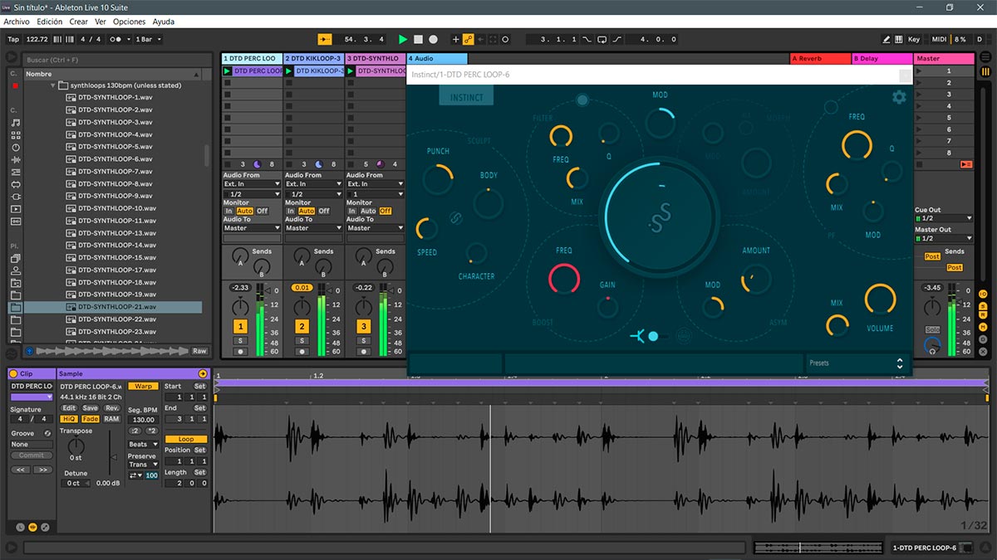Image resolution: width=997 pixels, height=560 pixels.
Task: Show the Envelopes box icon in clip view
Action: point(45,527)
